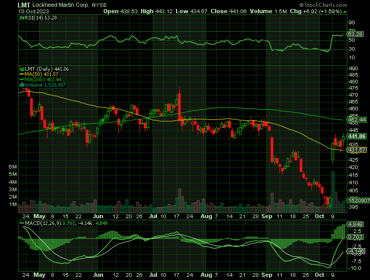Click the MACD(12,26,9) legend label
This screenshot has height=280, width=370.
pyautogui.click(x=43, y=223)
